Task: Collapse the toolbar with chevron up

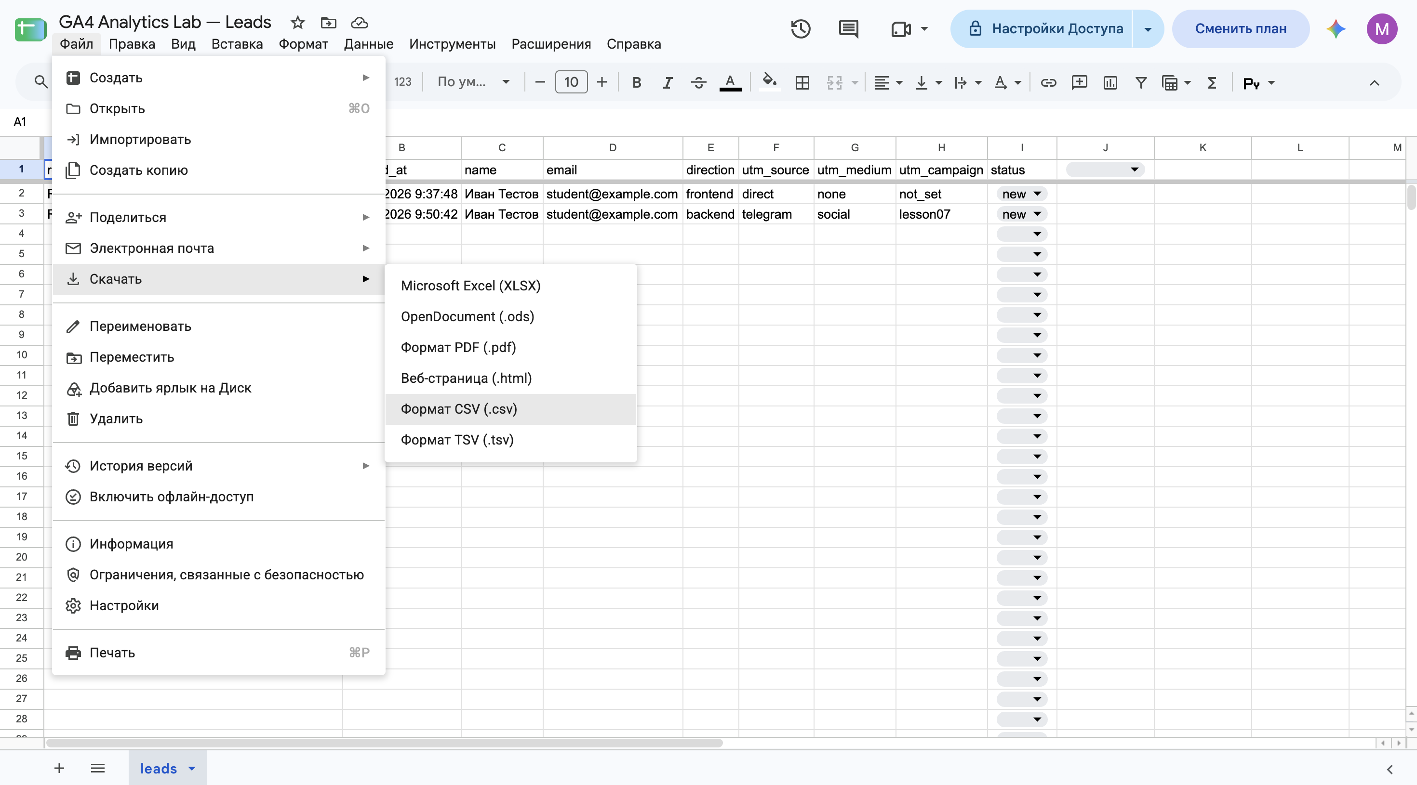Action: coord(1374,82)
